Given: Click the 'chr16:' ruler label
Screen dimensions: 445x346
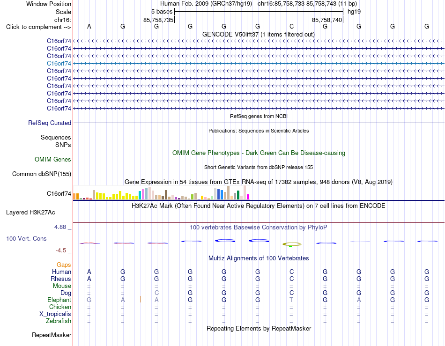Looking at the screenshot, I should [63, 20].
